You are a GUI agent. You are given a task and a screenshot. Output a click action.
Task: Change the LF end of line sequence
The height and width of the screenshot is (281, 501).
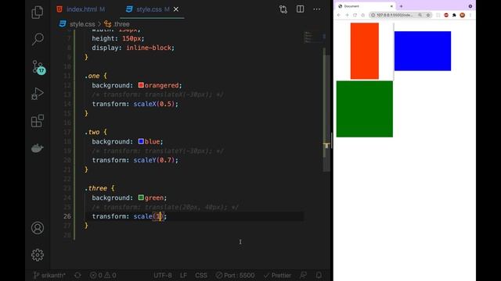pyautogui.click(x=183, y=276)
